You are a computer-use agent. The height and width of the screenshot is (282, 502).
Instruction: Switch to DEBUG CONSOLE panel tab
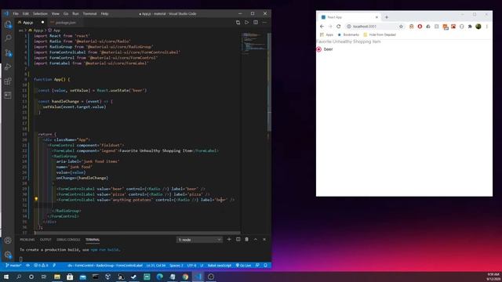point(68,240)
